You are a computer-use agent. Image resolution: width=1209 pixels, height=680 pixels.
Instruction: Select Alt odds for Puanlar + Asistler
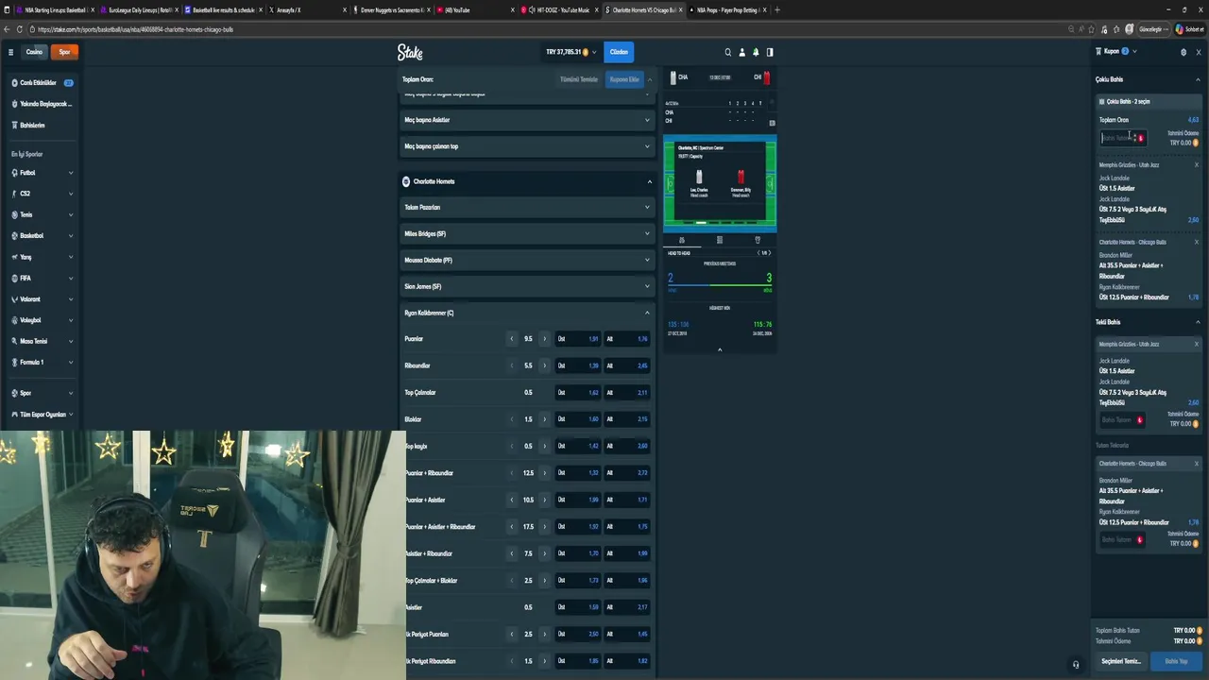point(627,500)
